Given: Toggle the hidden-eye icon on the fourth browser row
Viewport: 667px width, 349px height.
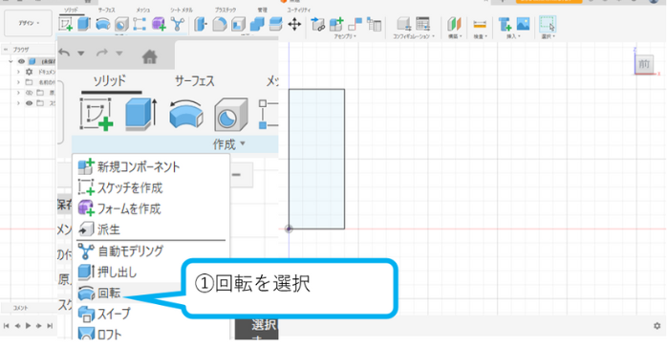Looking at the screenshot, I should click(29, 93).
